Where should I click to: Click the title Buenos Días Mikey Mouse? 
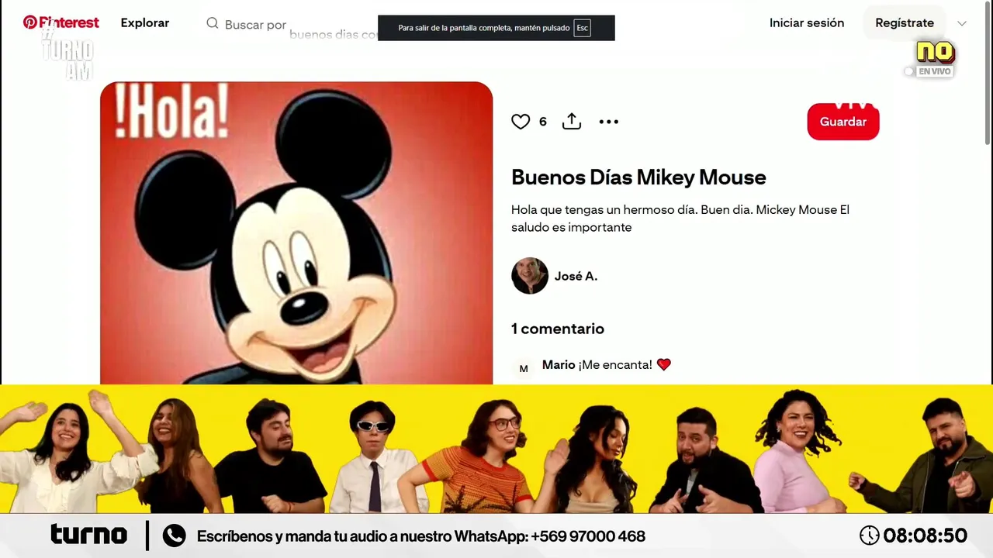coord(638,177)
